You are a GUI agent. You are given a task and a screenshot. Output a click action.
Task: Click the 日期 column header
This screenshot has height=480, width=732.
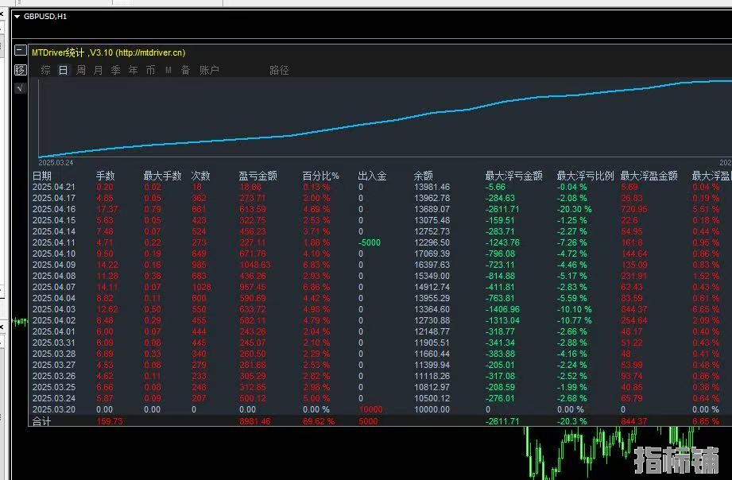(x=42, y=176)
